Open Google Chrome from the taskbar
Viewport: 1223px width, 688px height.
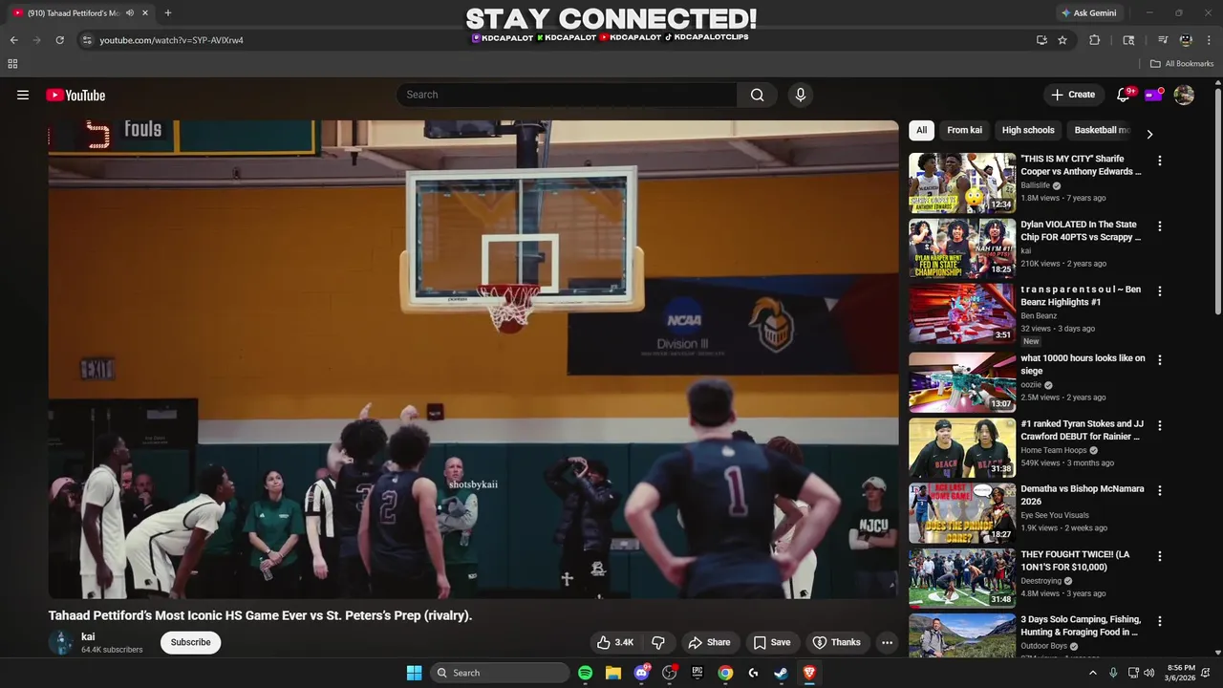click(x=725, y=673)
